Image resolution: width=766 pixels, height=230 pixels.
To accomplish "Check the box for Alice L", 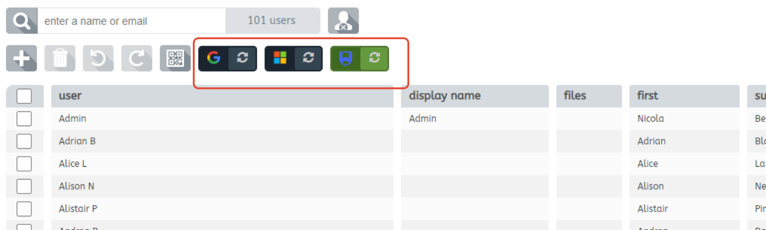I will (x=24, y=164).
